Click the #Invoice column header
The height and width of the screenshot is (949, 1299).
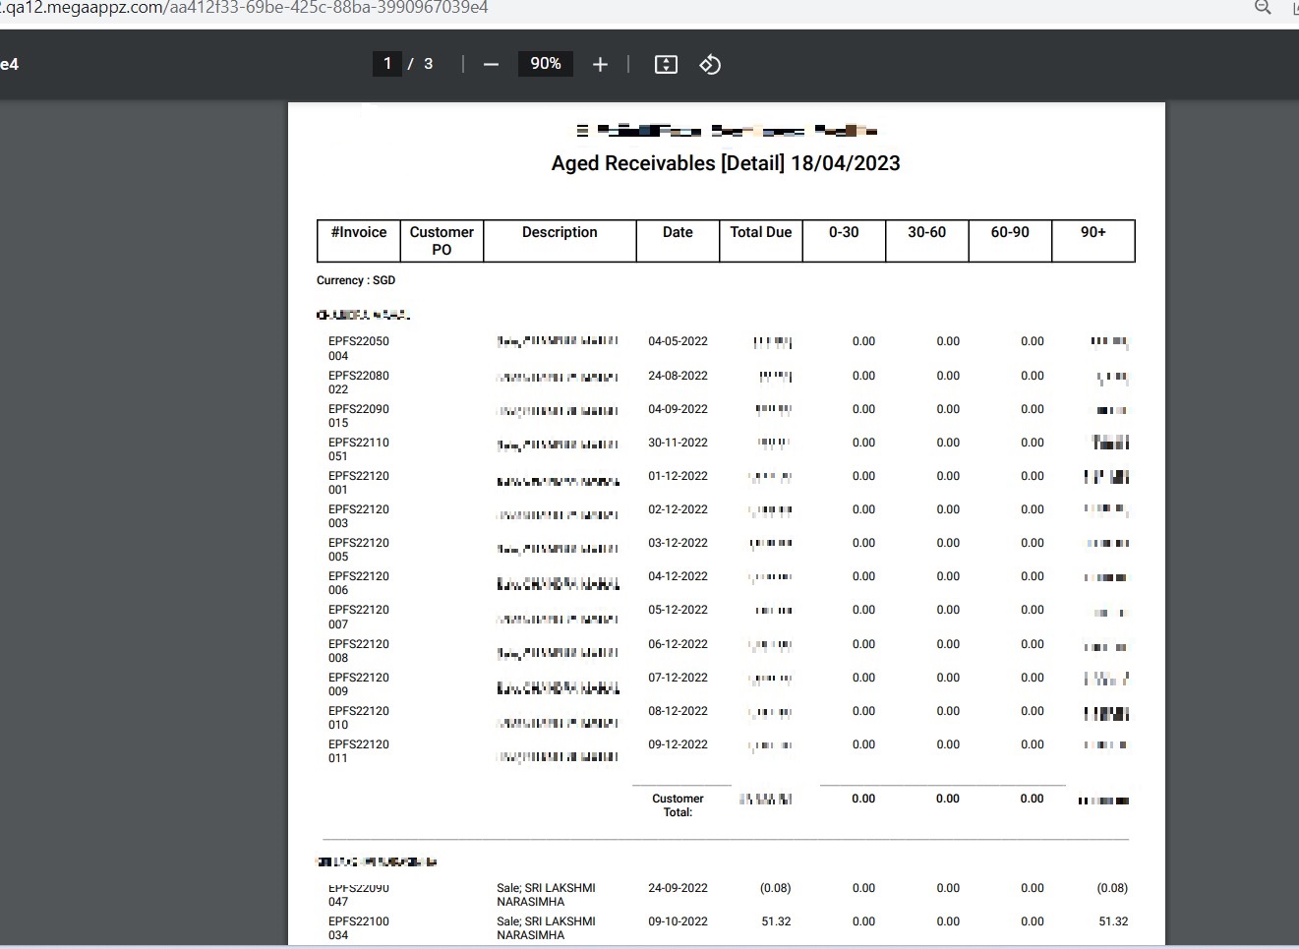coord(359,233)
